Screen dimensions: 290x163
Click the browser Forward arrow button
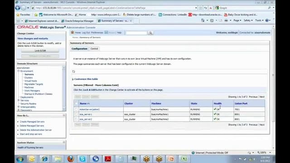click(24, 8)
